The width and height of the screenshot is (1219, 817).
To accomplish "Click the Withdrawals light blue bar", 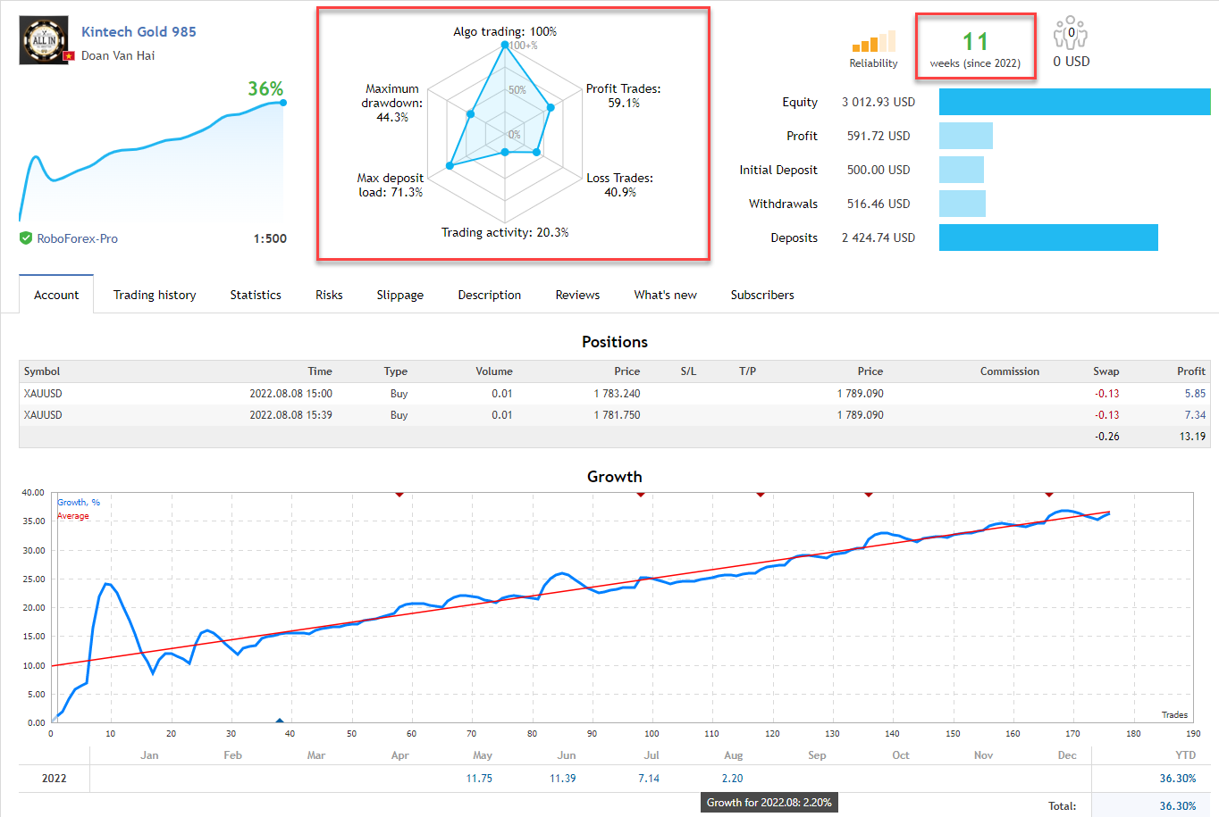I will tap(963, 204).
